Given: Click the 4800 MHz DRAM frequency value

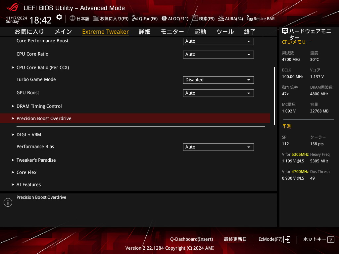Looking at the screenshot, I should [319, 94].
